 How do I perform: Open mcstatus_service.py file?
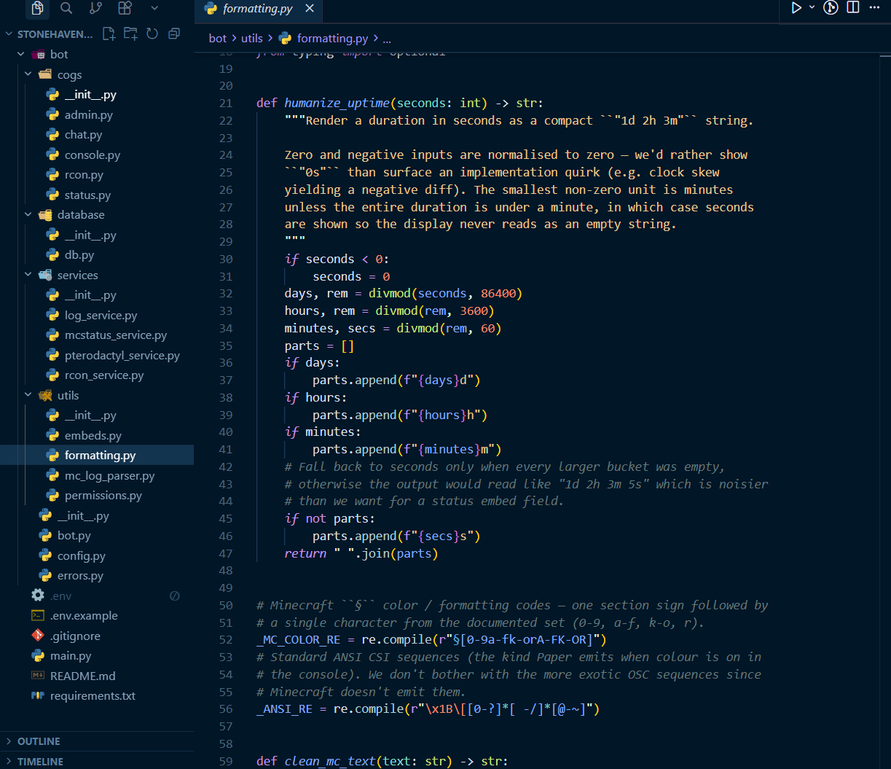coord(116,335)
